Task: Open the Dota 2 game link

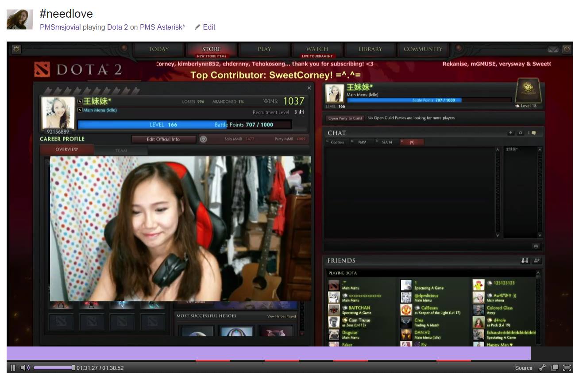Action: click(117, 27)
